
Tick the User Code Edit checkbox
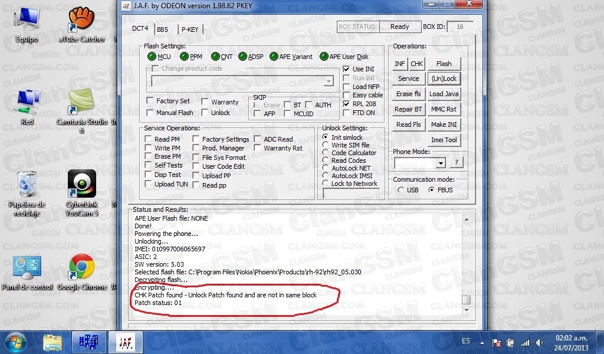[x=196, y=166]
